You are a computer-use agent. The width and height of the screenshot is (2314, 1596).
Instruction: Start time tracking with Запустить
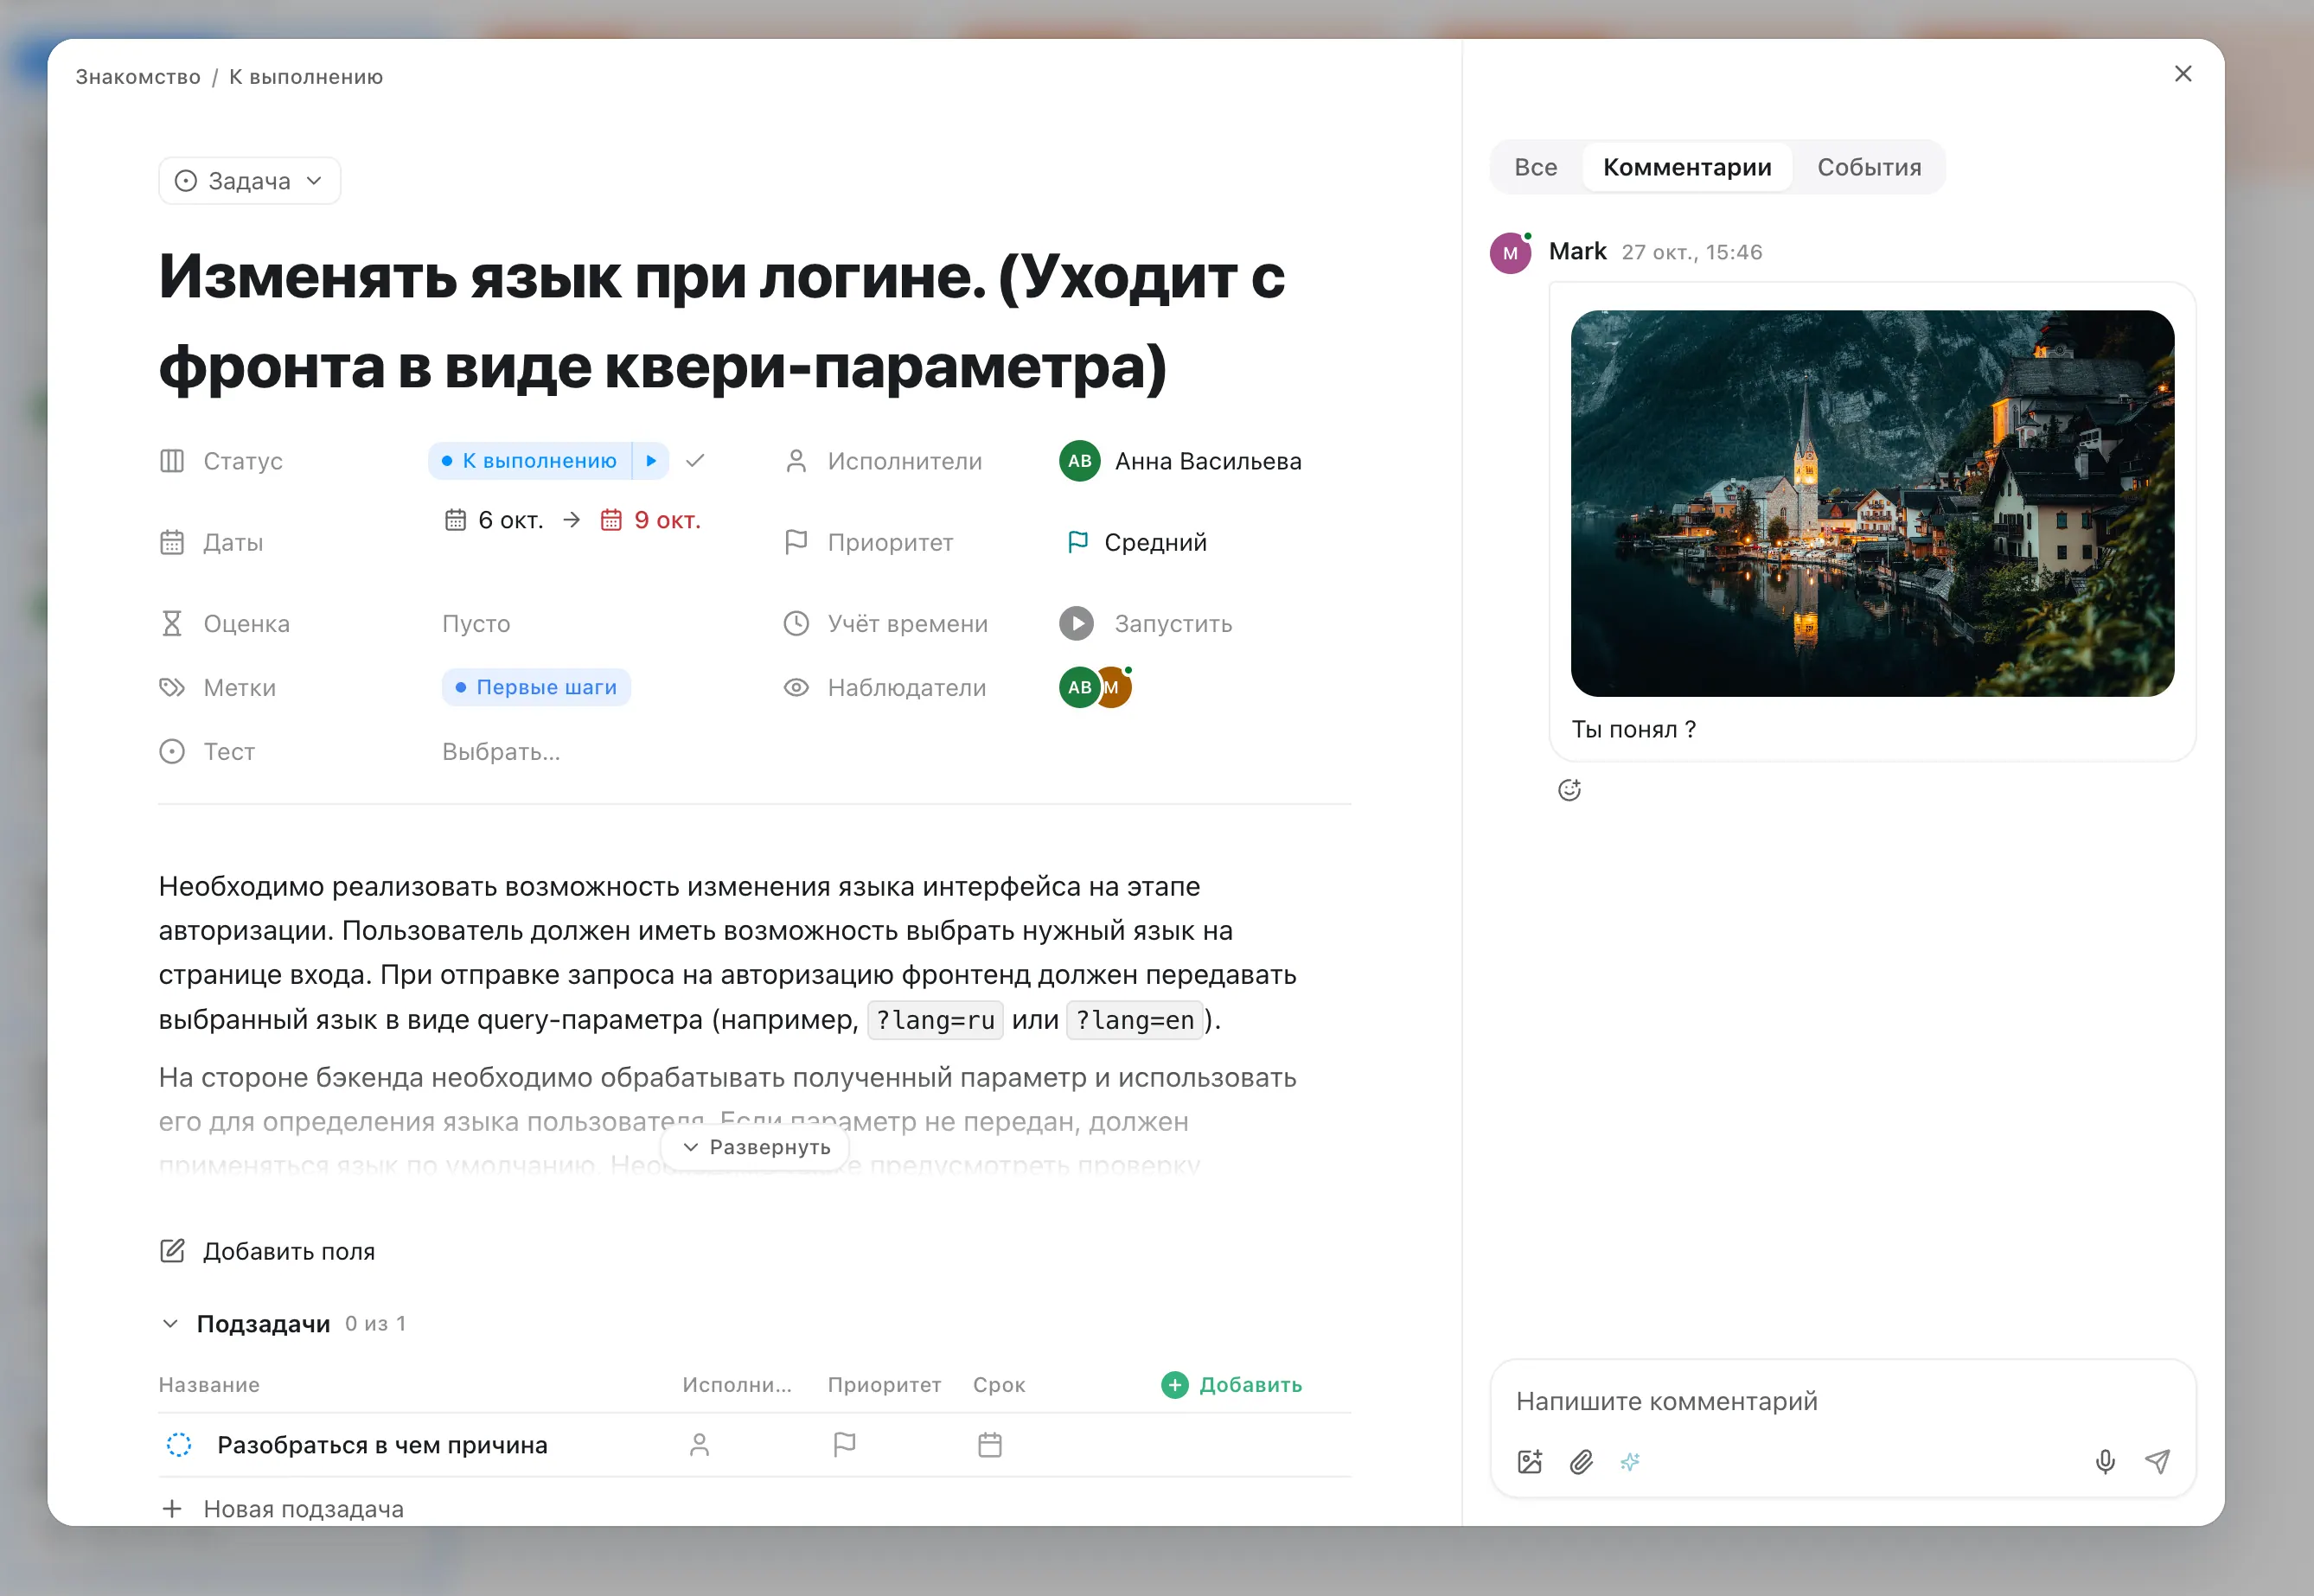coord(1146,624)
